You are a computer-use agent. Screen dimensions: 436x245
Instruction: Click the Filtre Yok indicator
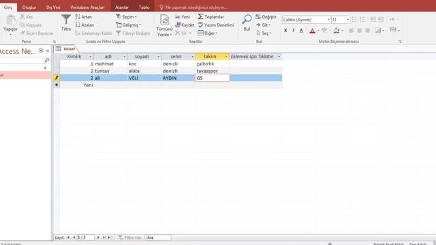(130, 238)
